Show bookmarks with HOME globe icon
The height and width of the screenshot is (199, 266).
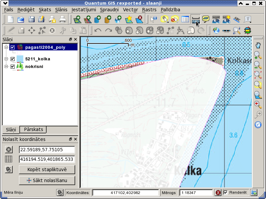click(216, 20)
